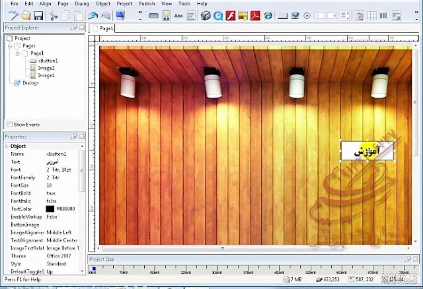Select xButton1 in Project Explorer
The width and height of the screenshot is (423, 289).
(48, 61)
